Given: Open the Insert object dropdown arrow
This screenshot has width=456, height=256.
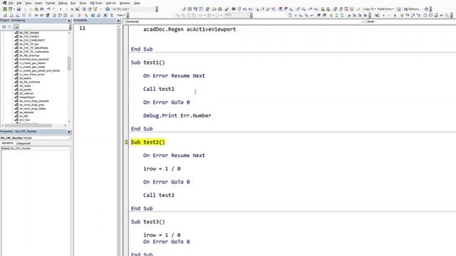Looking at the screenshot, I should tap(14, 9).
